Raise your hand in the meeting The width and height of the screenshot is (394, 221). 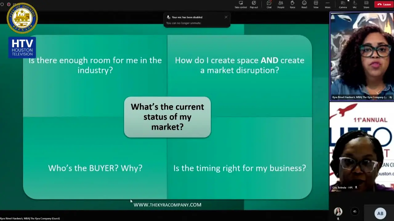292,5
